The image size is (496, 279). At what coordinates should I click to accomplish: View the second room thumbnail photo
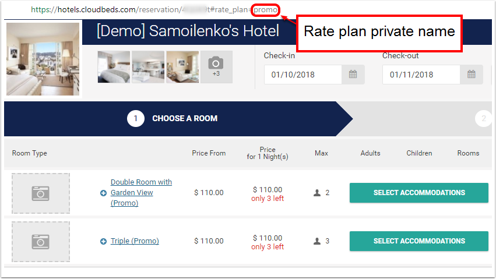(x=148, y=67)
